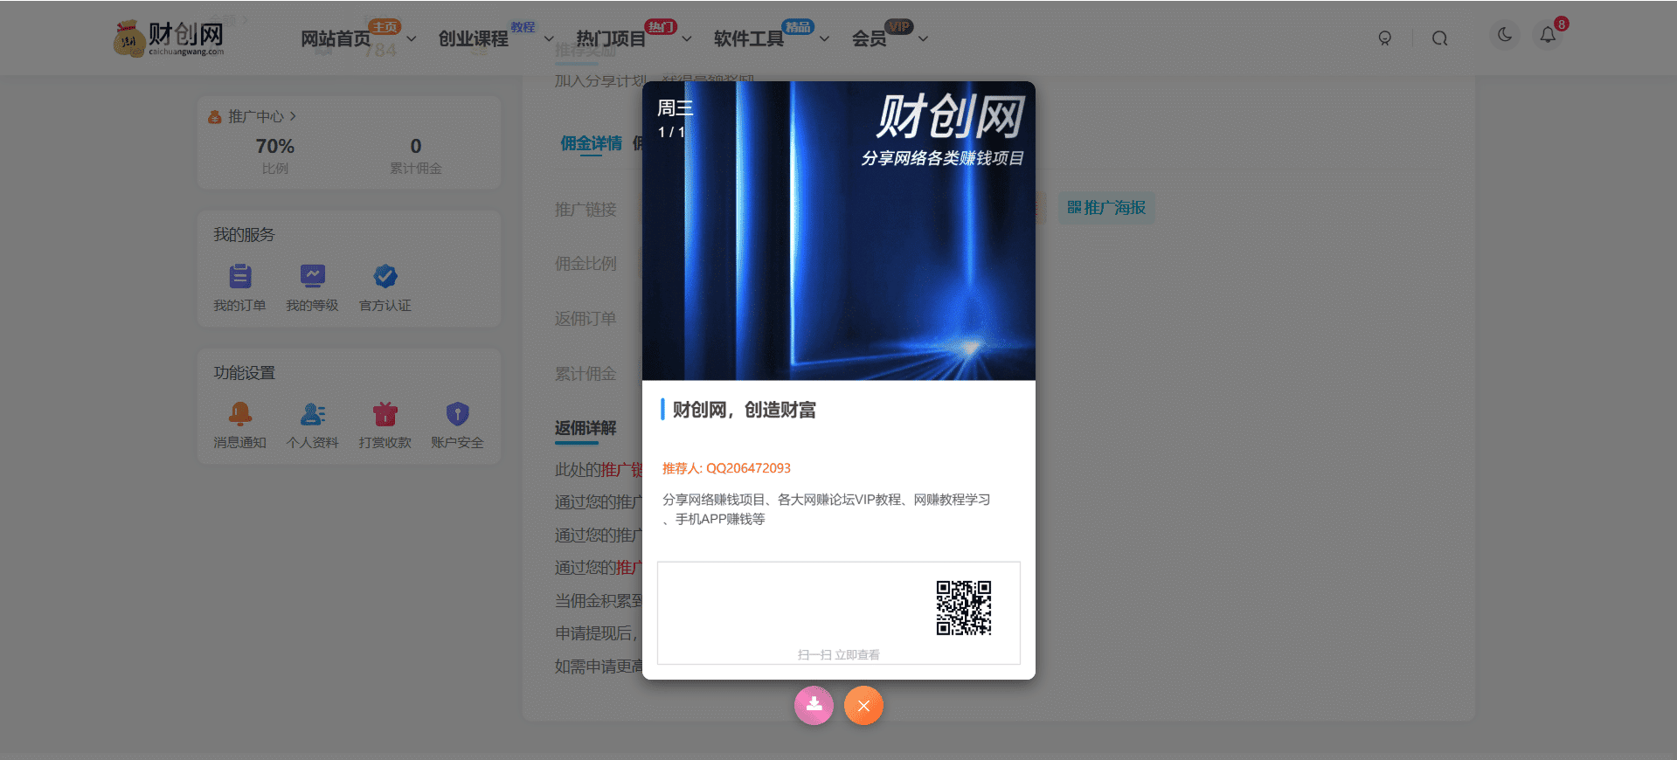This screenshot has width=1677, height=760.
Task: Open the 网站首页 menu
Action: click(336, 38)
